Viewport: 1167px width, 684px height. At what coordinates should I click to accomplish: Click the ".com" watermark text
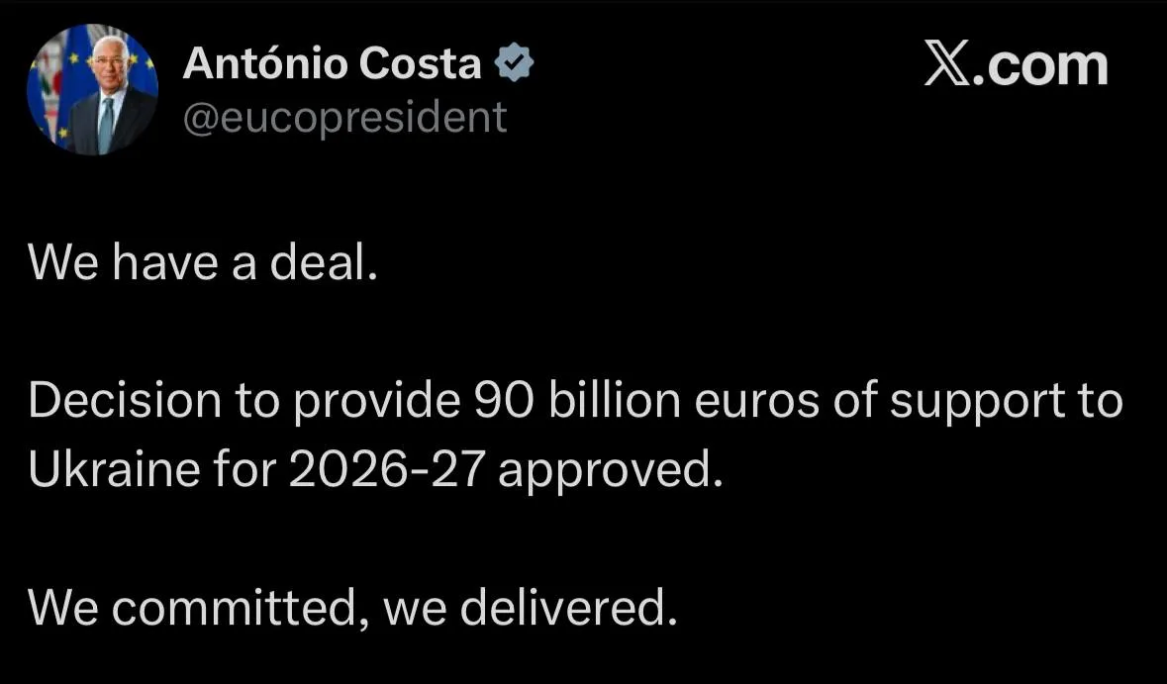pos(1040,66)
